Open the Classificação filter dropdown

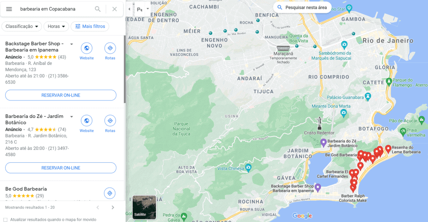[21, 27]
